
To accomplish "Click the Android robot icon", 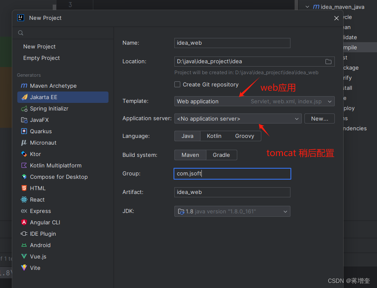I will click(24, 245).
